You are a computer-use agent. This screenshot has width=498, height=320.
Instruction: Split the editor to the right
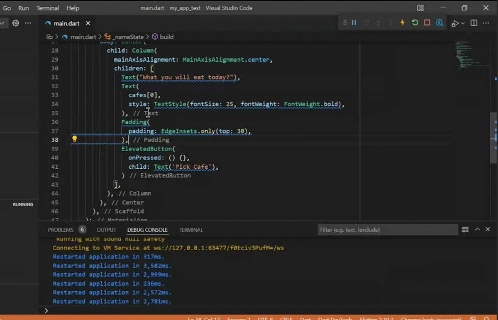pos(474,23)
